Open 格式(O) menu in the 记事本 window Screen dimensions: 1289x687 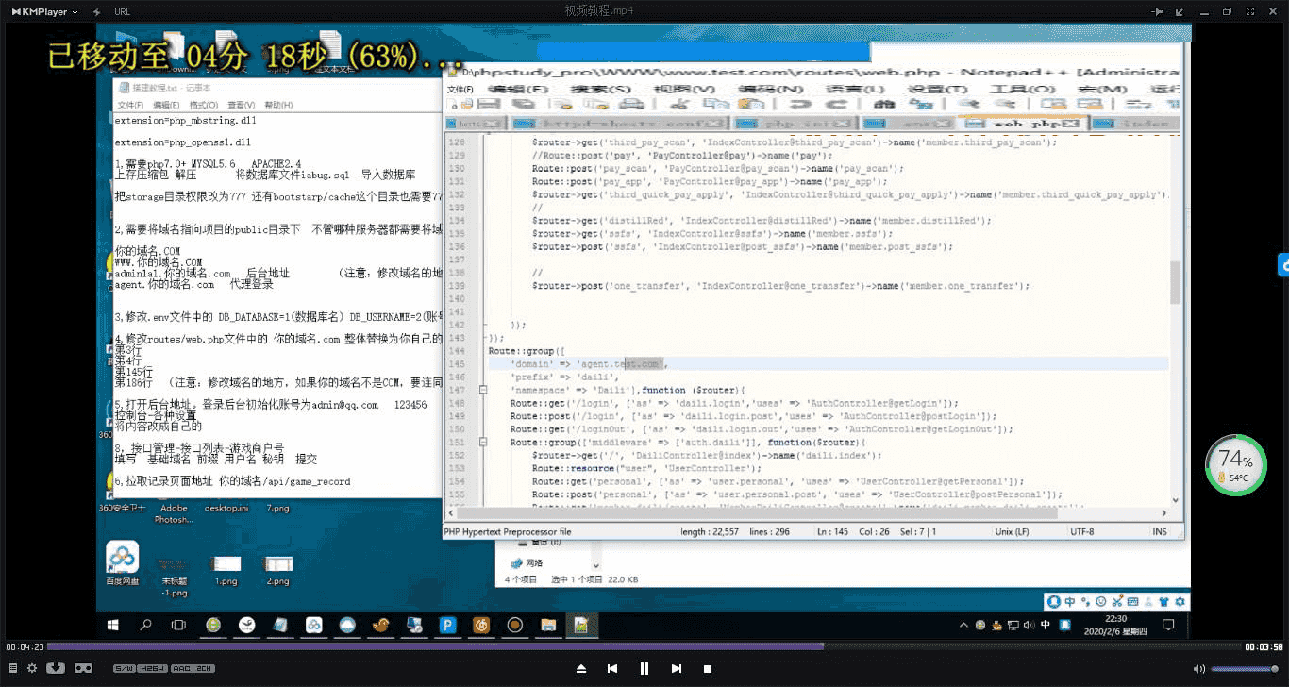click(x=204, y=105)
